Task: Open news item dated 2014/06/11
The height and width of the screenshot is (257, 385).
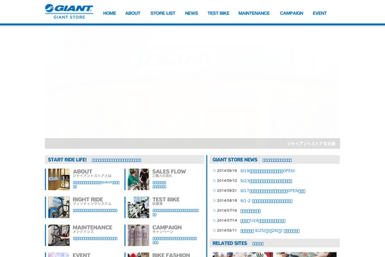Action: tap(270, 231)
